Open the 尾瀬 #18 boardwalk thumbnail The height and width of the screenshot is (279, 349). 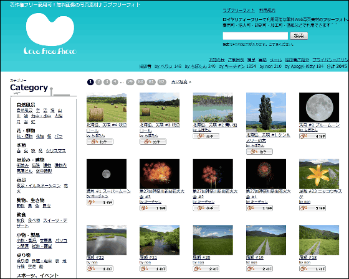click(319, 240)
